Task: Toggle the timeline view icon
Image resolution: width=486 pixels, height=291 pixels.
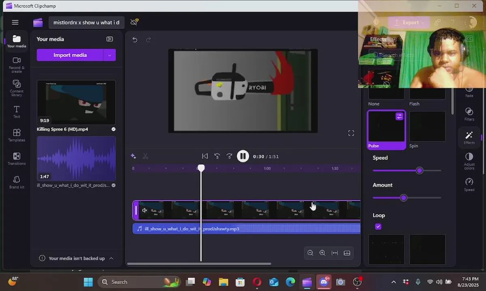Action: pos(347,253)
